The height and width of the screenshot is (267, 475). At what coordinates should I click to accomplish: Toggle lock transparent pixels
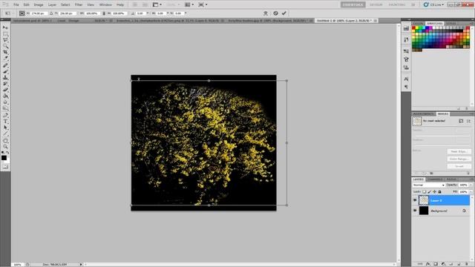tap(424, 191)
